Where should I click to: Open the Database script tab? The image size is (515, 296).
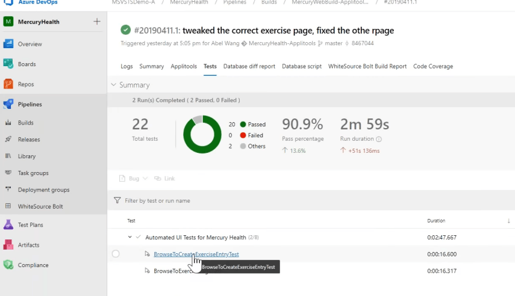pyautogui.click(x=302, y=66)
